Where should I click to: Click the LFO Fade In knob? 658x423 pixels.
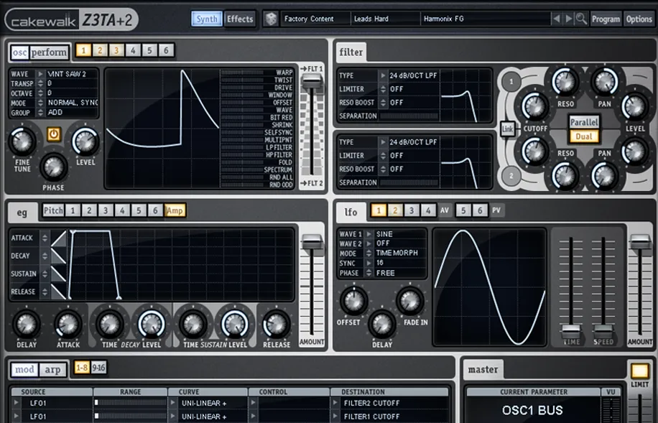(410, 300)
